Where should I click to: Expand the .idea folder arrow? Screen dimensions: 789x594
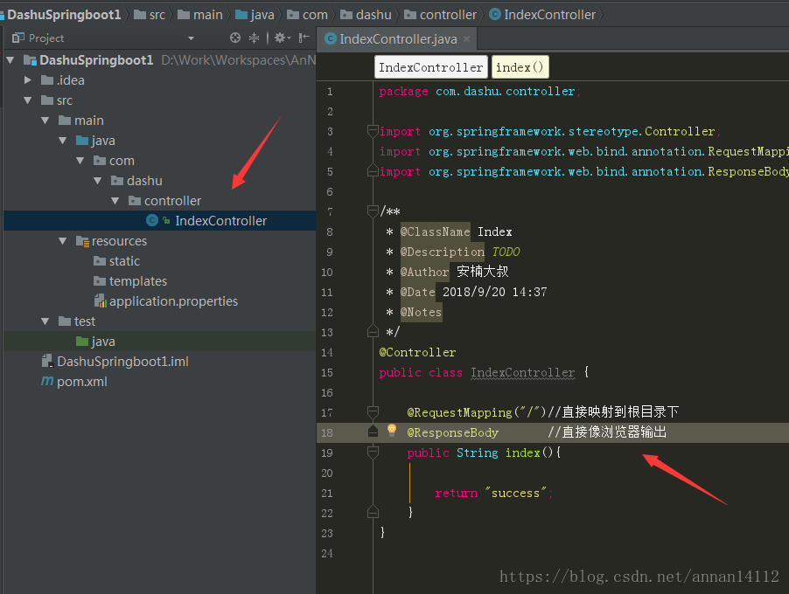pyautogui.click(x=28, y=79)
